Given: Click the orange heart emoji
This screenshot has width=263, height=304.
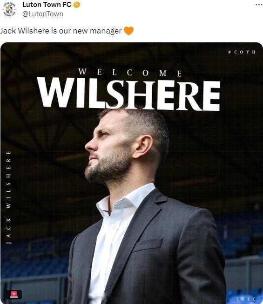Looking at the screenshot, I should (x=128, y=31).
